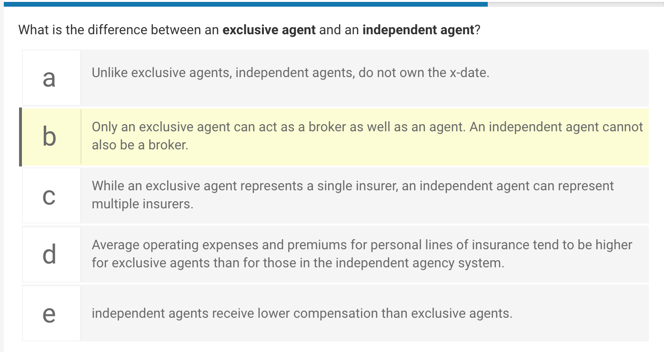Screen dimensions: 664x352
Task: Click the letter box labeled 'e'
Action: 51,313
